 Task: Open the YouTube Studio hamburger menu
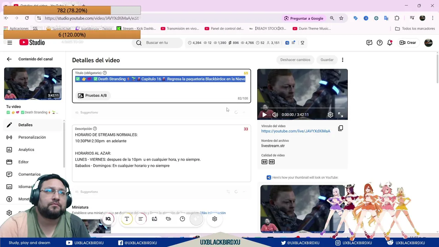click(x=10, y=43)
